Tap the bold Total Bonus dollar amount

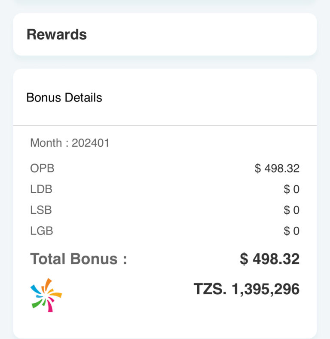pyautogui.click(x=269, y=259)
